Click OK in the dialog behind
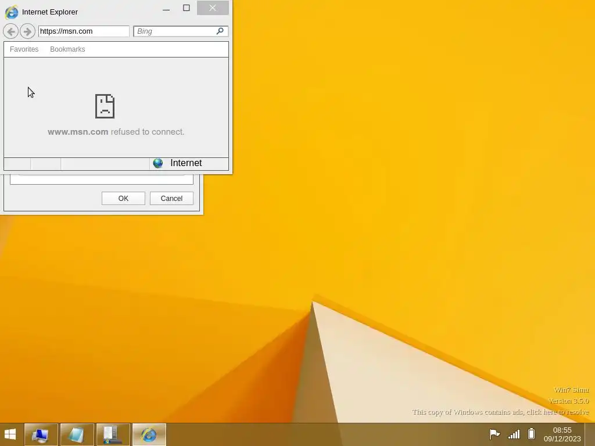The width and height of the screenshot is (595, 446). click(x=123, y=199)
